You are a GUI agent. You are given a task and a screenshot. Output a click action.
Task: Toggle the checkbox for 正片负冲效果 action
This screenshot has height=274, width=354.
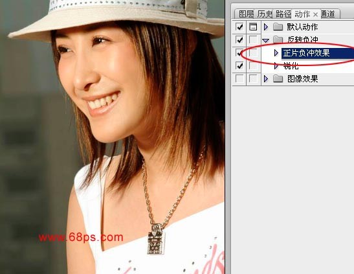239,52
